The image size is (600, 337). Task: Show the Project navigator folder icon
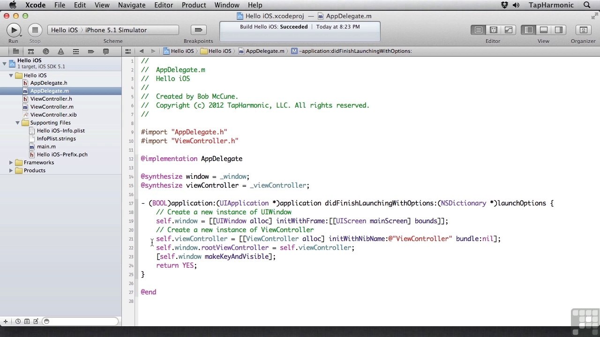coord(15,51)
